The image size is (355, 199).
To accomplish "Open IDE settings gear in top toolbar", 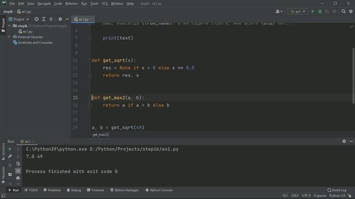I will pos(351,11).
